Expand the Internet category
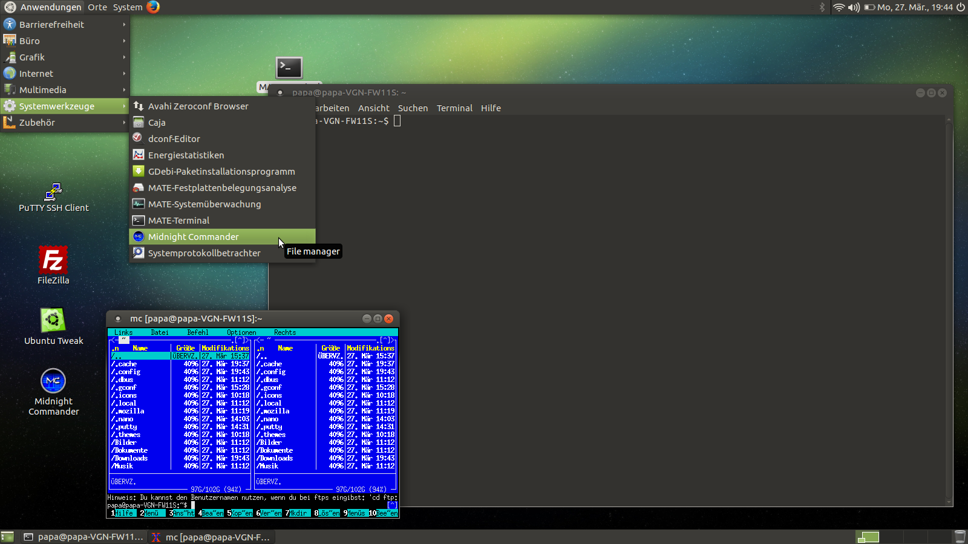 click(x=65, y=73)
